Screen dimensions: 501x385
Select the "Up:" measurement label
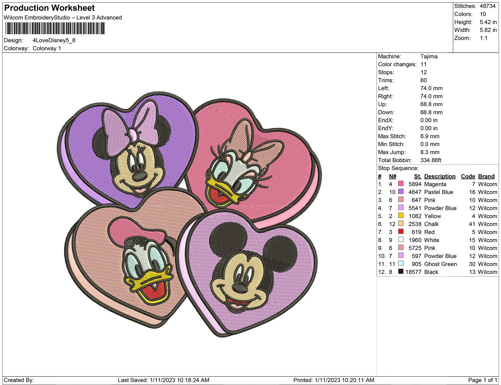[x=382, y=104]
